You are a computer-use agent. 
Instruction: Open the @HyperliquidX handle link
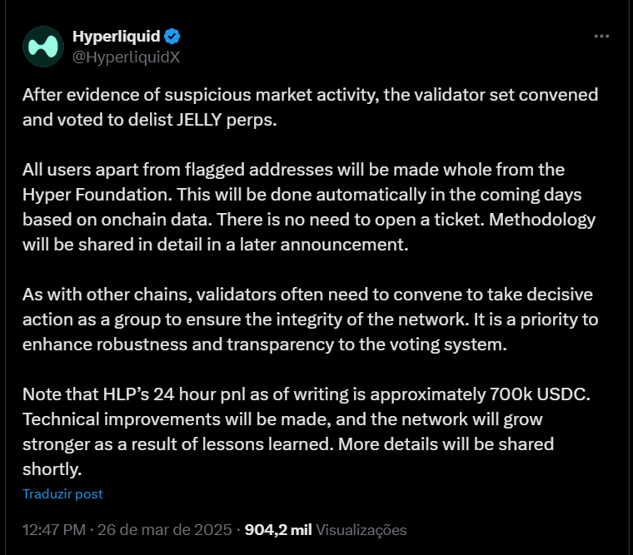(126, 57)
